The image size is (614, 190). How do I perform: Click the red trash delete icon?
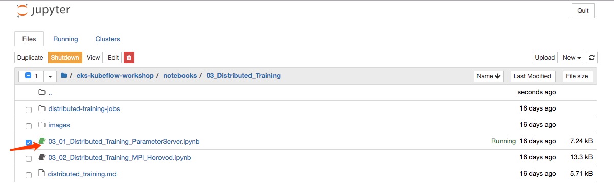point(129,58)
